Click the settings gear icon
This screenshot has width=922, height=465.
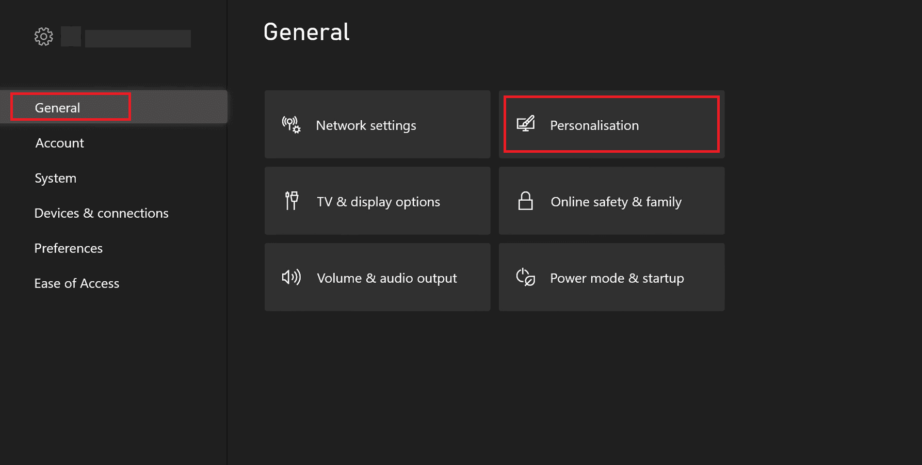pos(44,37)
